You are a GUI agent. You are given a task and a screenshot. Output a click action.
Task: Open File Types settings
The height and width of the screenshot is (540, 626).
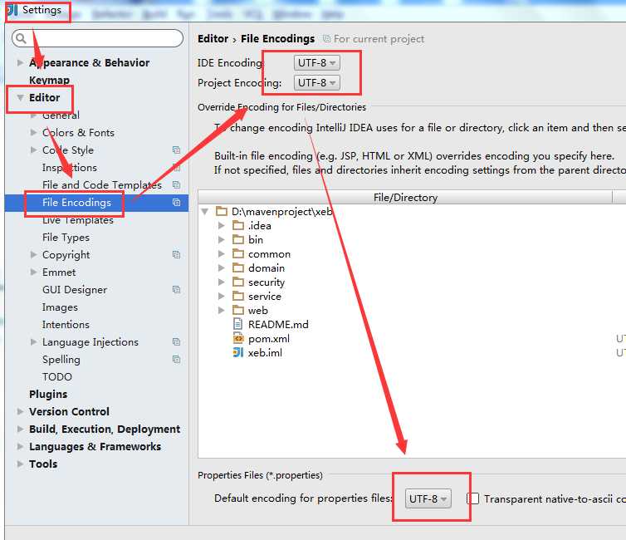66,238
